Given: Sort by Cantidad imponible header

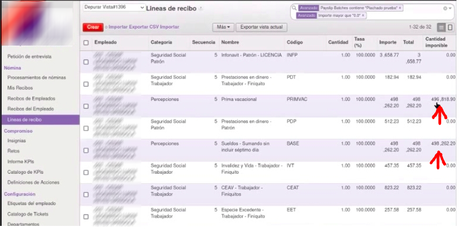Looking at the screenshot, I should (x=437, y=42).
